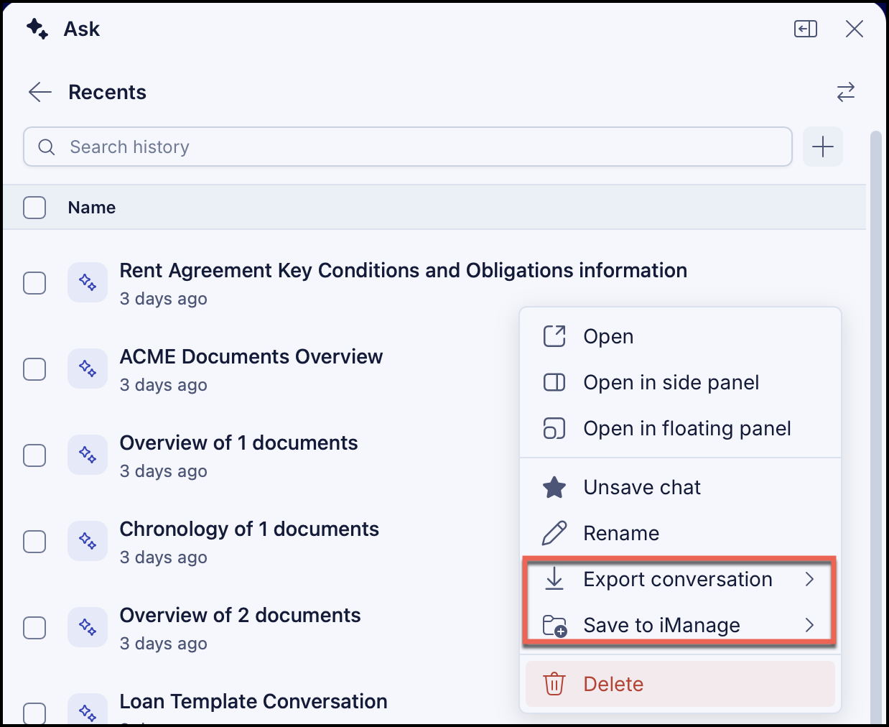Click chat icon of Loan Template Conversation

tap(88, 710)
